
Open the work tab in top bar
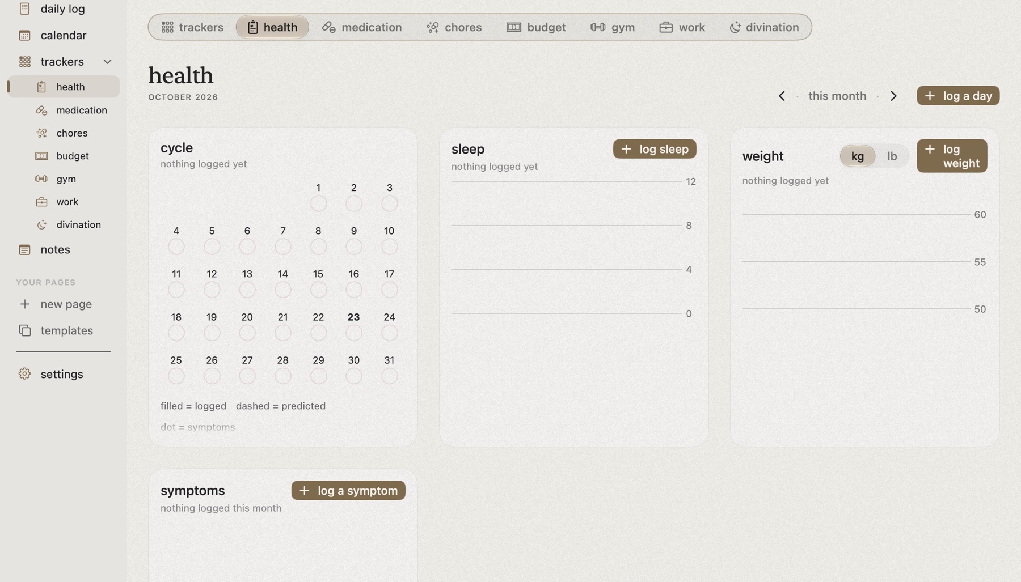click(x=682, y=27)
